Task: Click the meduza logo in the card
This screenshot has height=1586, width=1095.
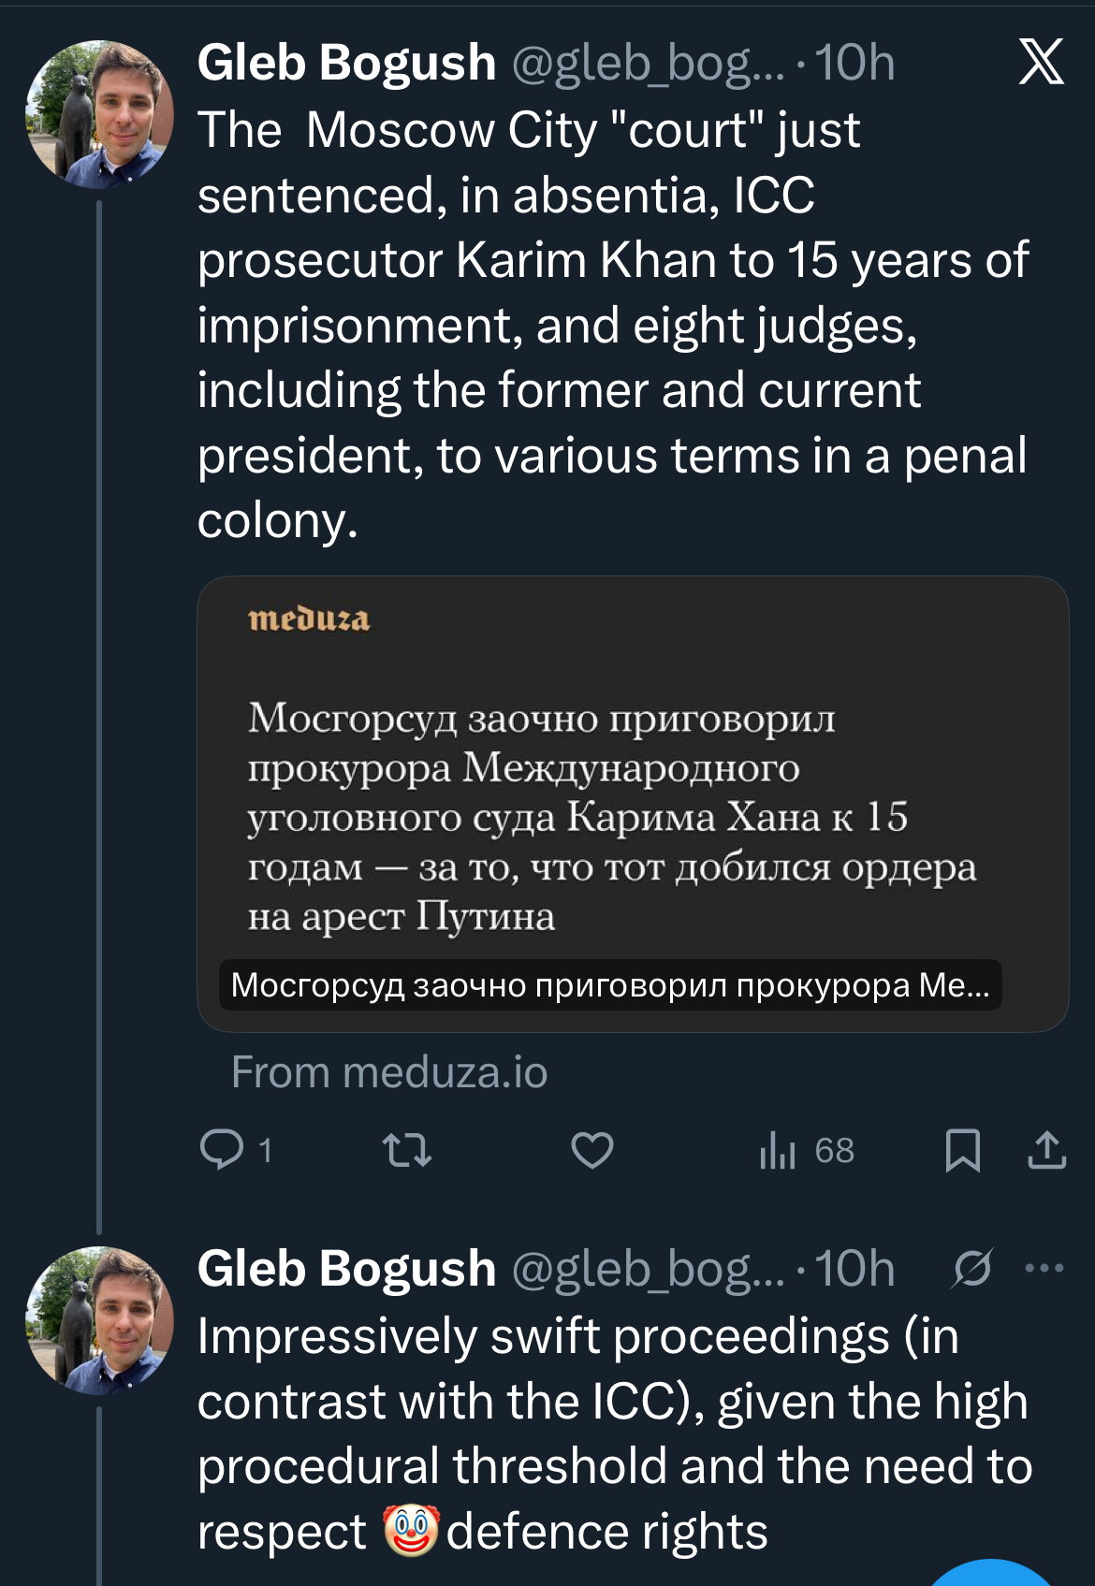Action: 309,619
